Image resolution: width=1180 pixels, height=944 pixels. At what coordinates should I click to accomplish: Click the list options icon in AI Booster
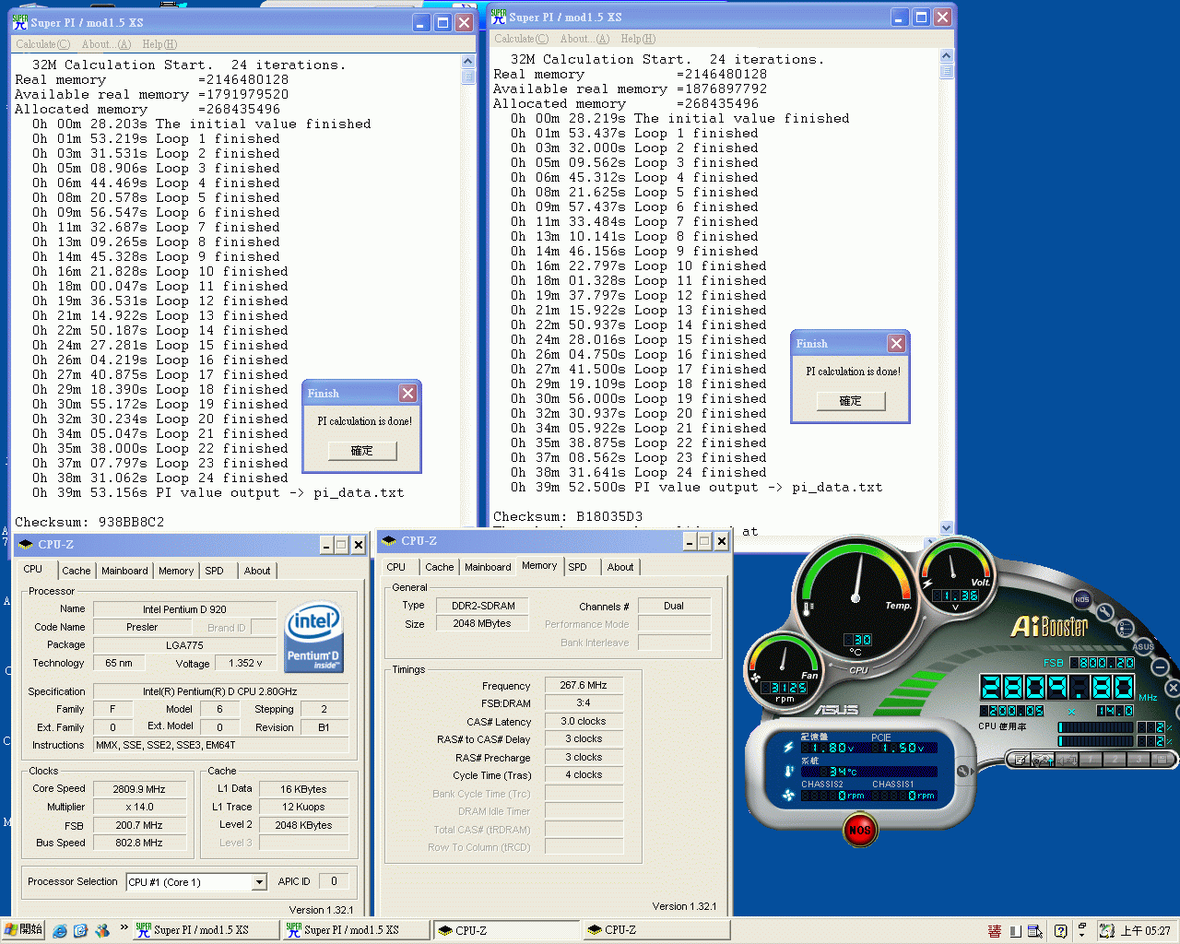(x=1125, y=628)
